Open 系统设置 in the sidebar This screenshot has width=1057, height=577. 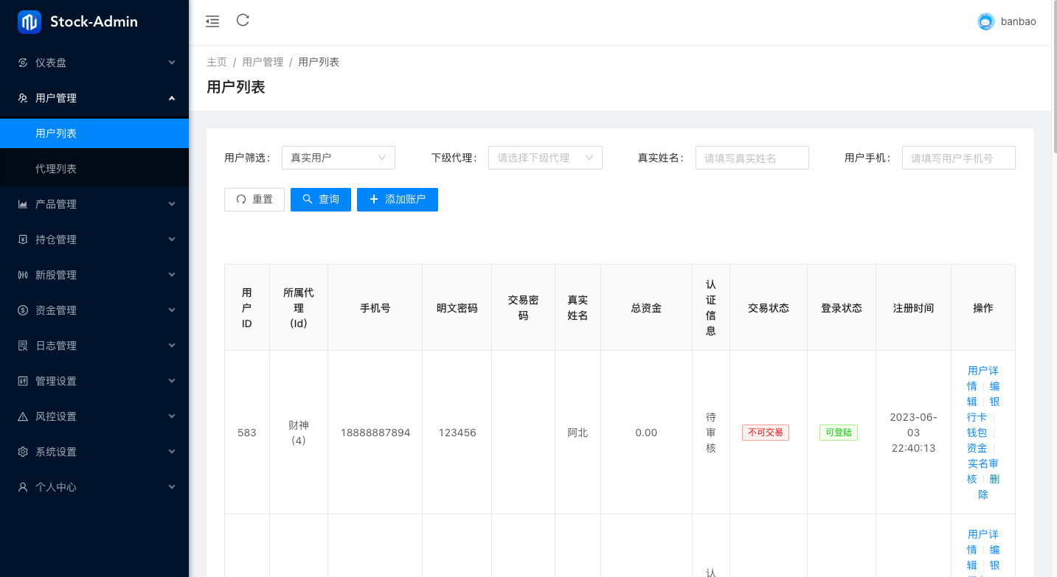(94, 452)
